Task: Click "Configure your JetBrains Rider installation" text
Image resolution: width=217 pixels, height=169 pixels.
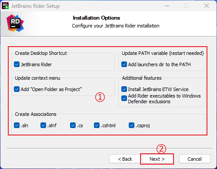Action: coord(116,26)
